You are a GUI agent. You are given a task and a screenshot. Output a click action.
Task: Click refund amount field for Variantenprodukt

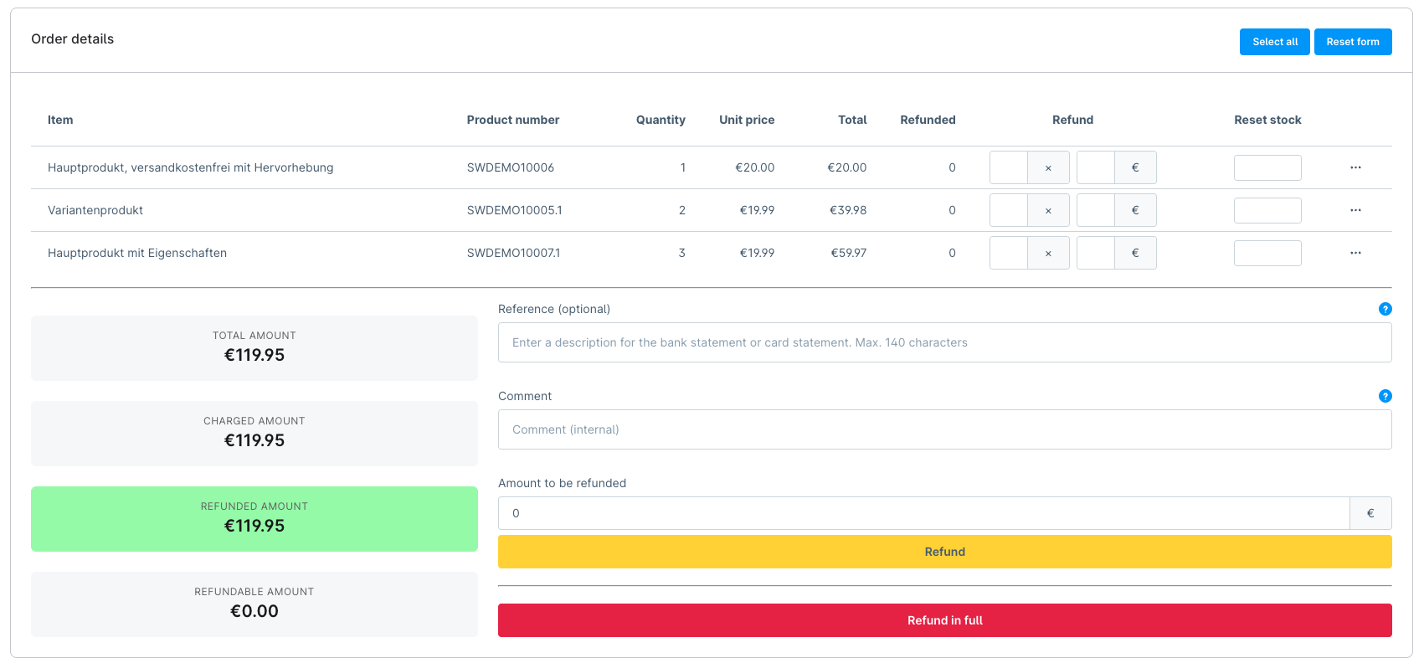click(x=1096, y=210)
